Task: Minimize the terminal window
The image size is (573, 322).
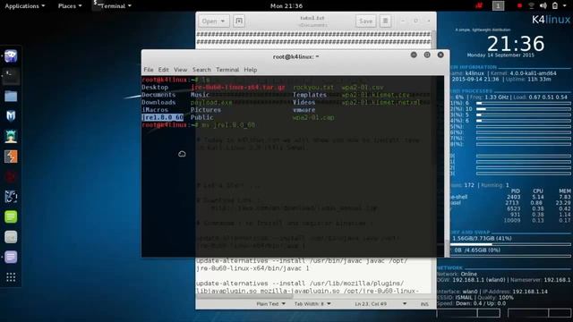Action: [x=414, y=55]
